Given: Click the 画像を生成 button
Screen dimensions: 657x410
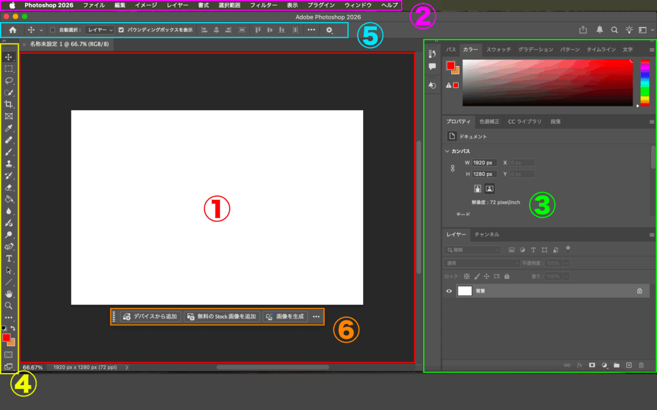Looking at the screenshot, I should click(x=285, y=316).
